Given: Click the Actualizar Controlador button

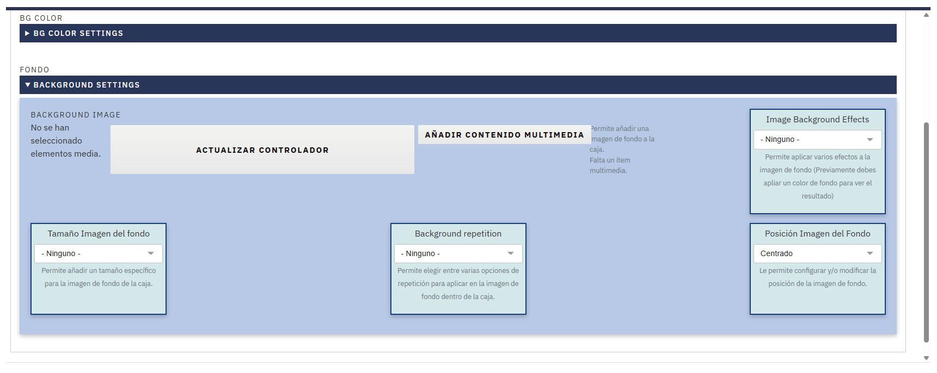Looking at the screenshot, I should click(262, 150).
